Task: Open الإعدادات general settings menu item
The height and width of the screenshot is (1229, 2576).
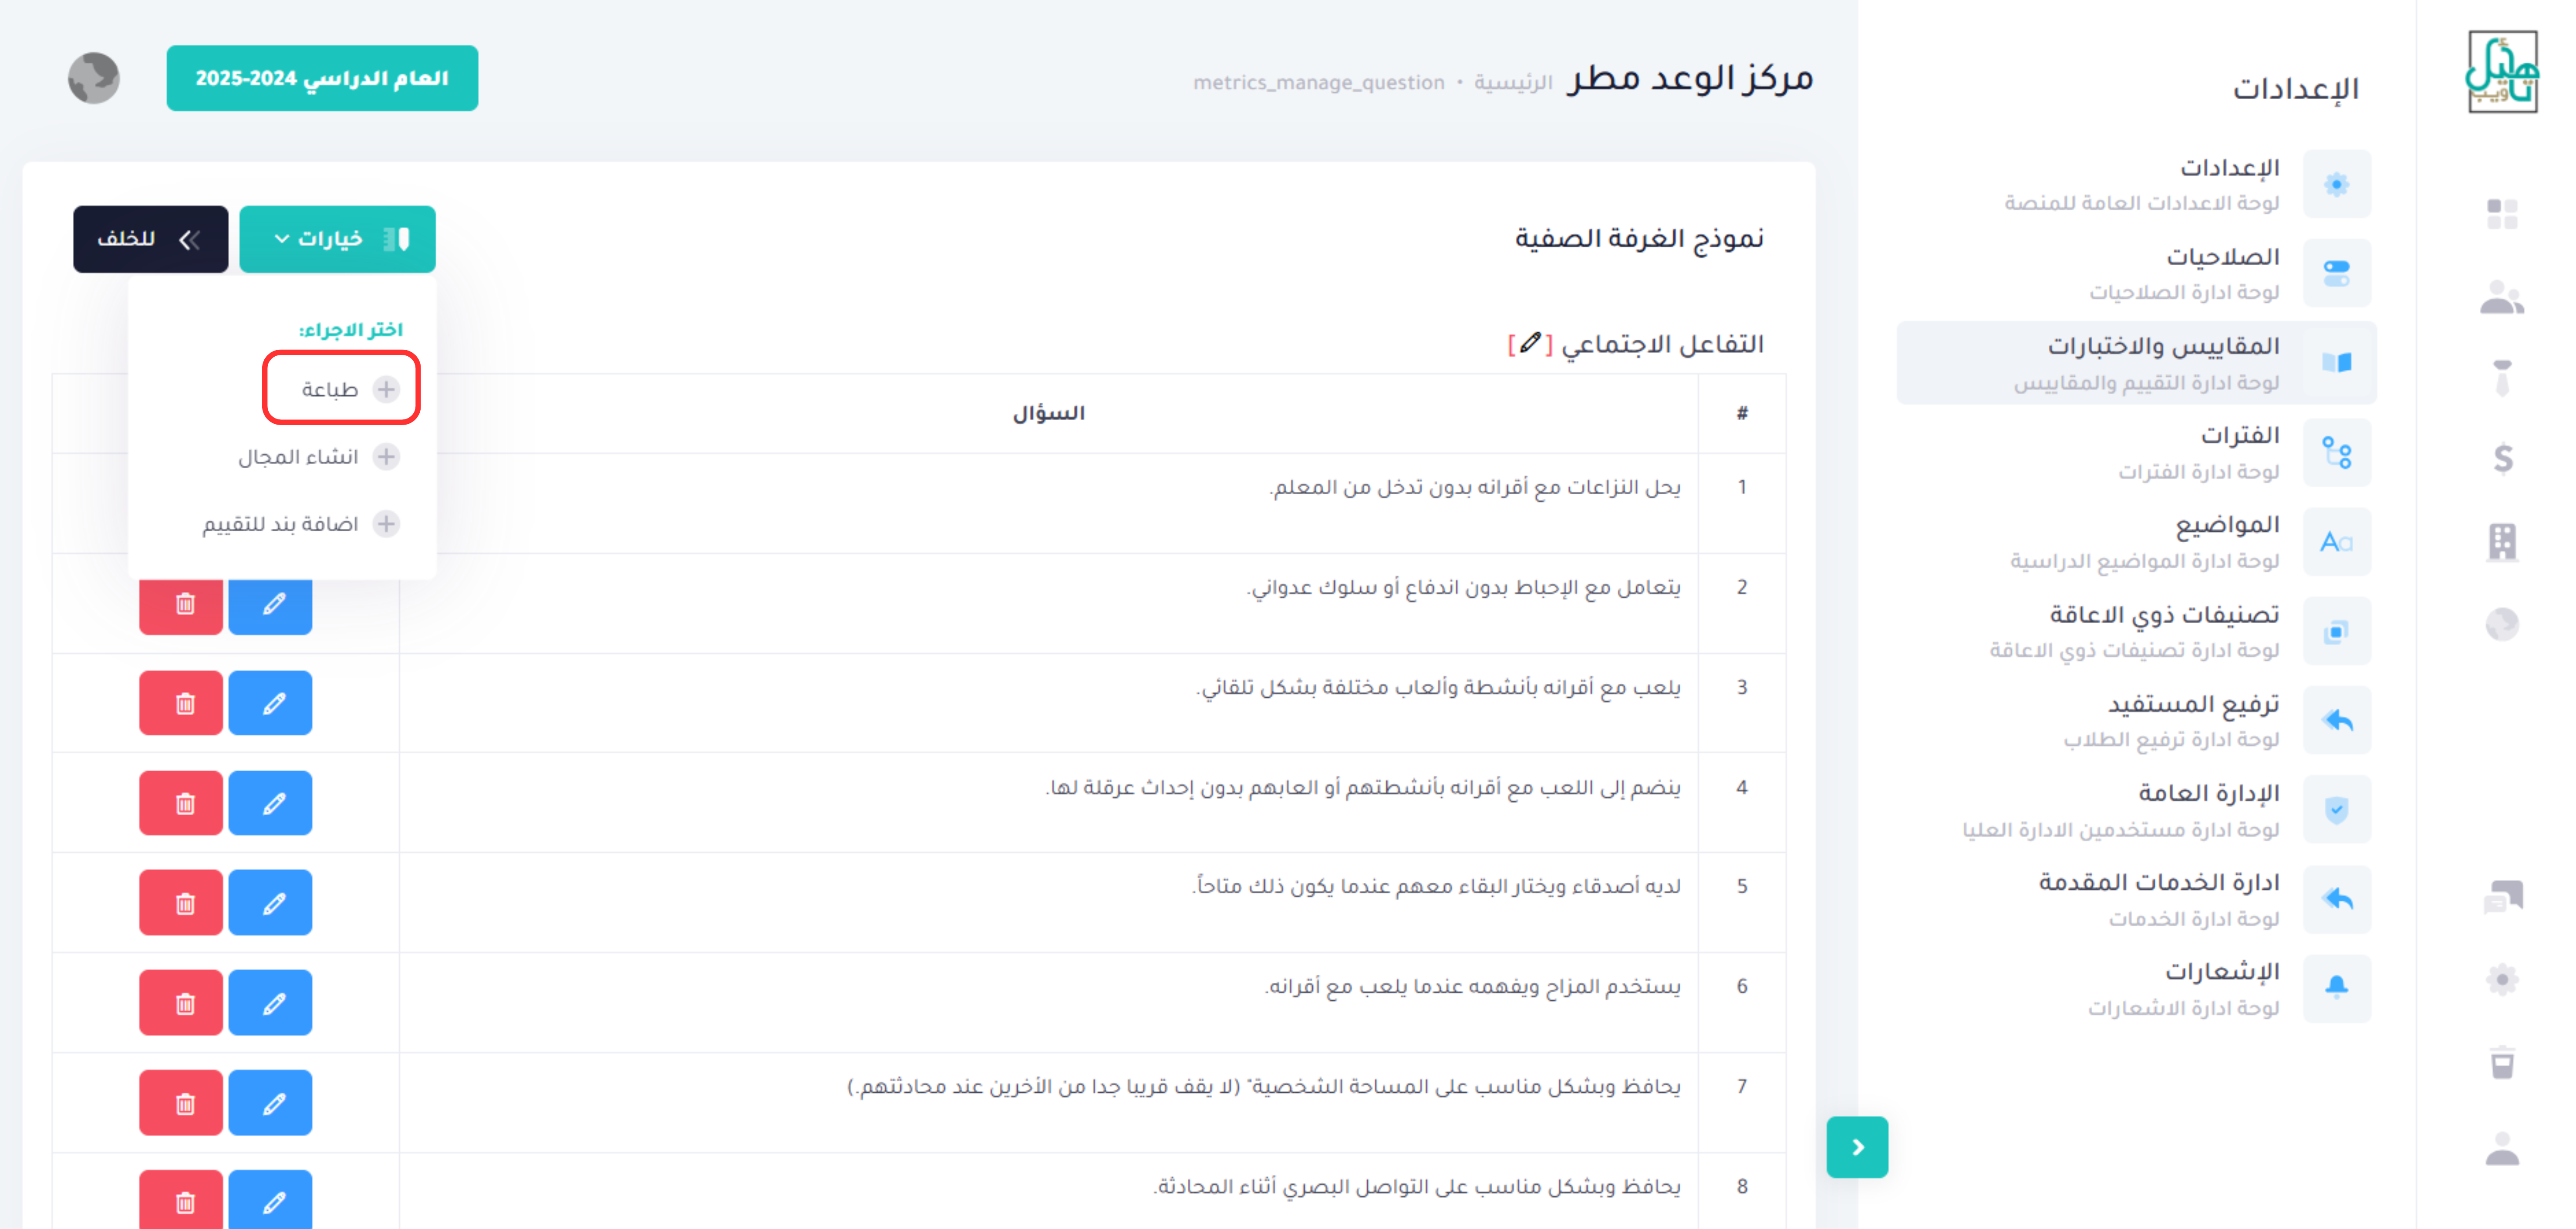Action: pos(2137,184)
